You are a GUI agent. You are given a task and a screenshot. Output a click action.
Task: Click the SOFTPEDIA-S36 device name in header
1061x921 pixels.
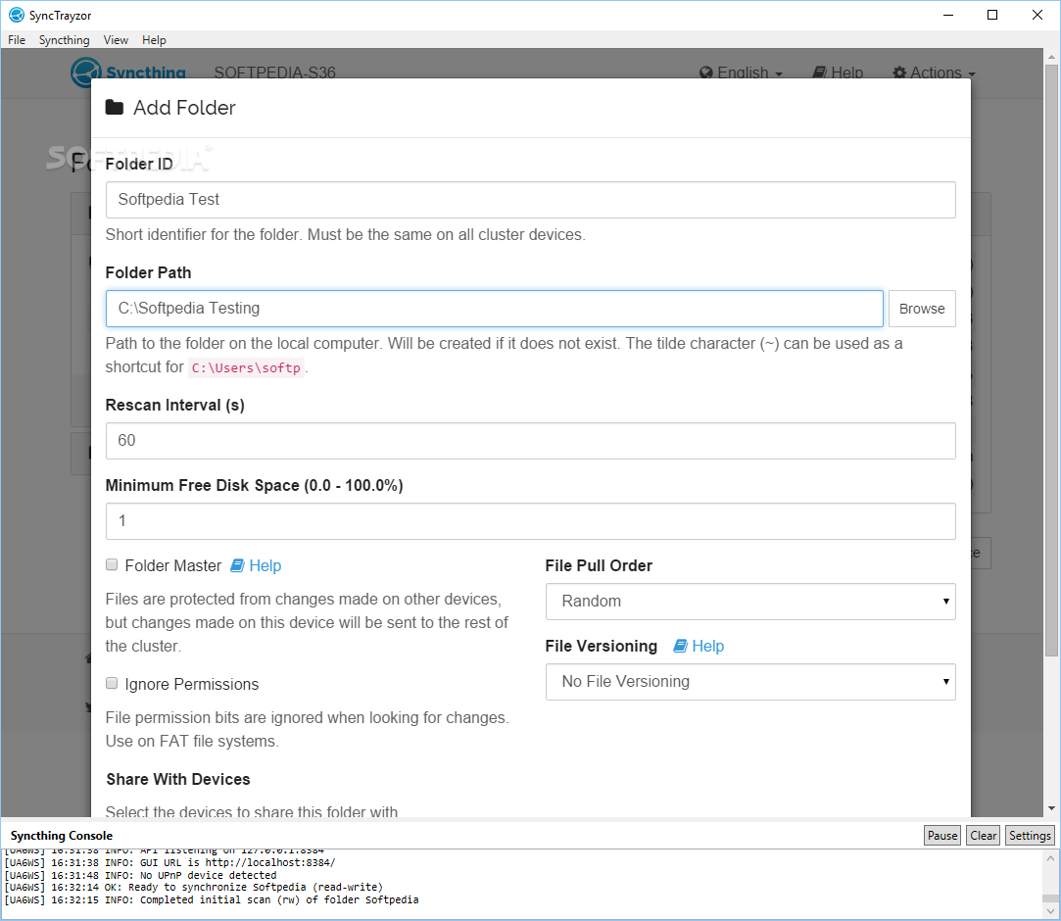click(x=274, y=73)
